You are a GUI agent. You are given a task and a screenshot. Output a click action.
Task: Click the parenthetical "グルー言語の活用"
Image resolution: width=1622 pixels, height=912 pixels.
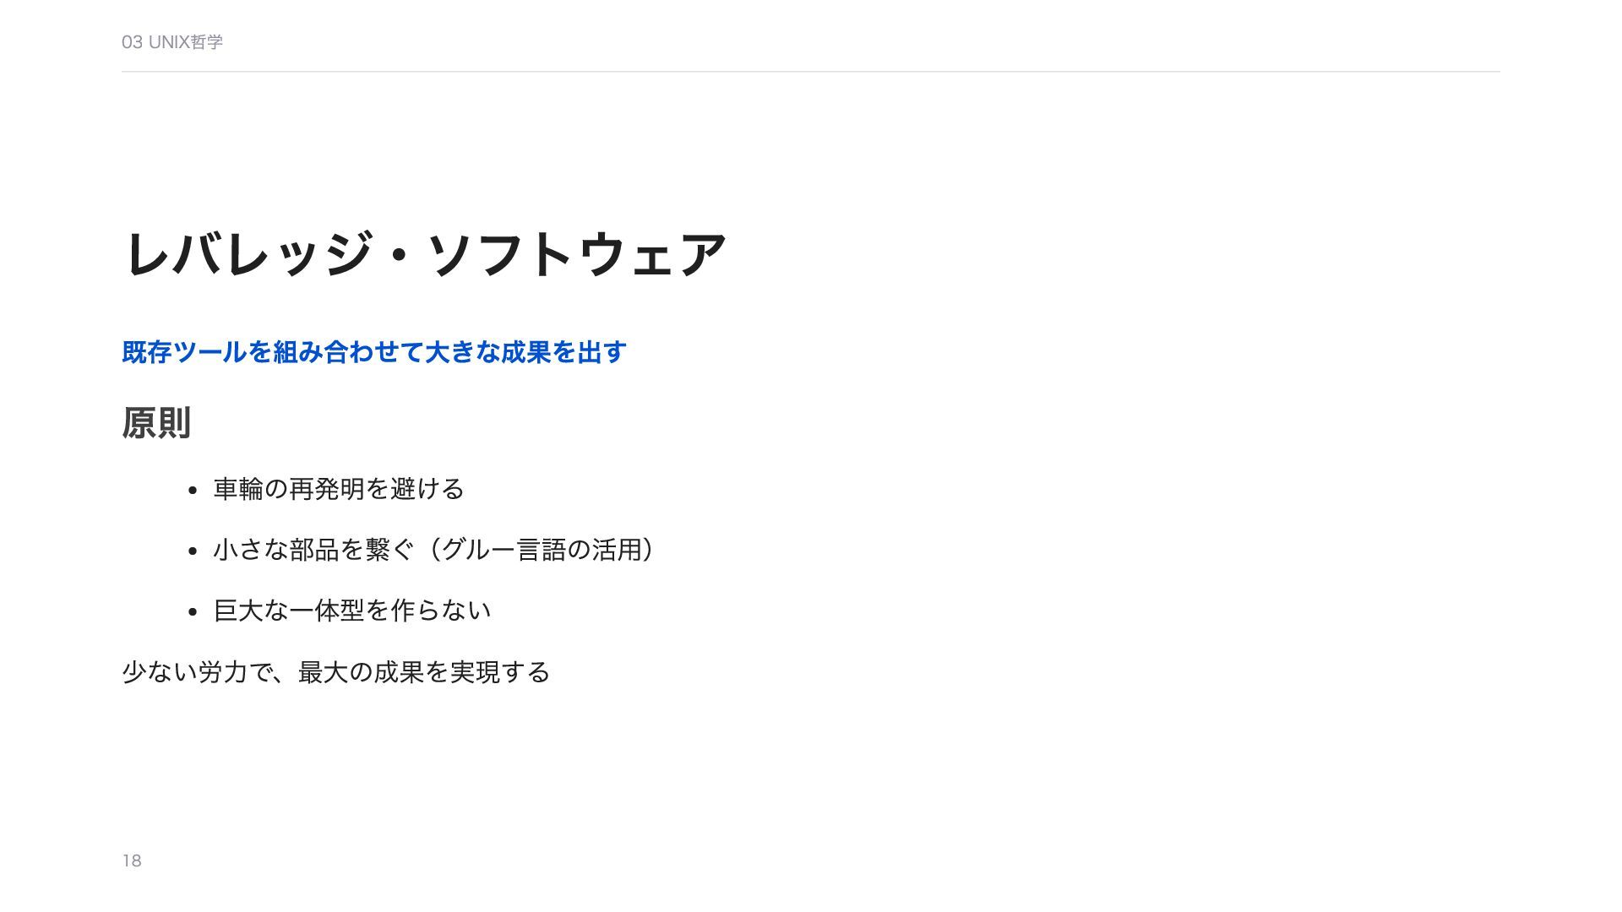tap(542, 550)
